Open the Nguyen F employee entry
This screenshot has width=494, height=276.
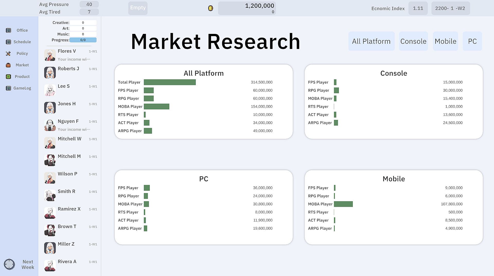70,125
